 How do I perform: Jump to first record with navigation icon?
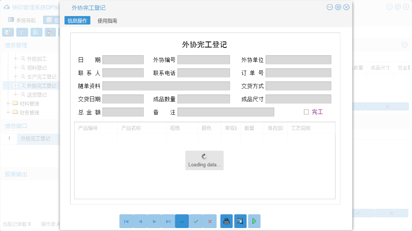[x=126, y=221]
